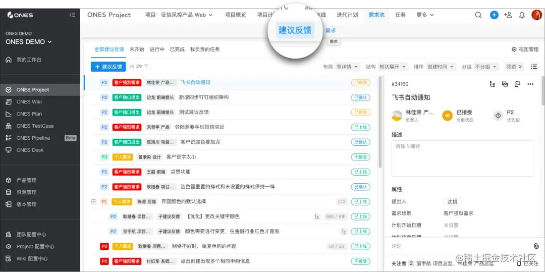Click the flag icon in the detail header
This screenshot has height=272, width=545.
point(518,84)
